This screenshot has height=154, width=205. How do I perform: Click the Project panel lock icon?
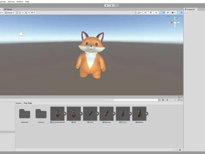point(179,97)
